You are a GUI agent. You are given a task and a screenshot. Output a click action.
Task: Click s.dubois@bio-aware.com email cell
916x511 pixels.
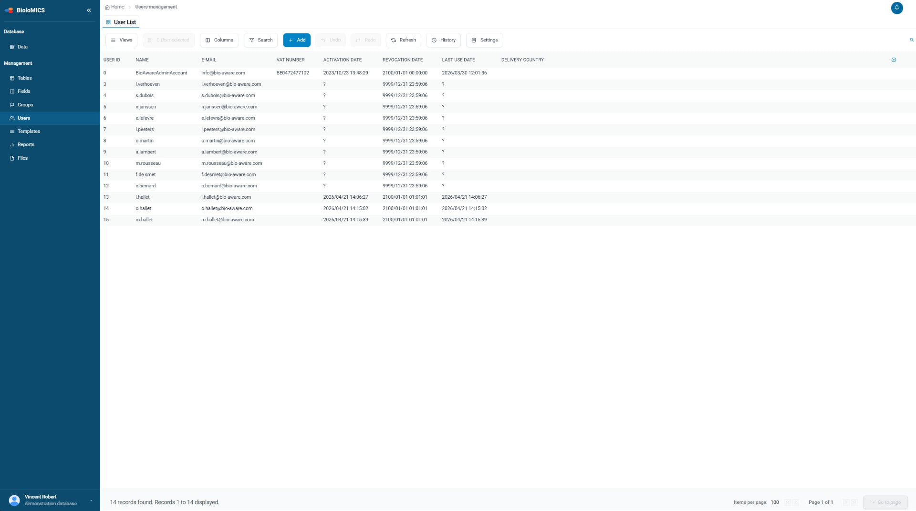228,96
